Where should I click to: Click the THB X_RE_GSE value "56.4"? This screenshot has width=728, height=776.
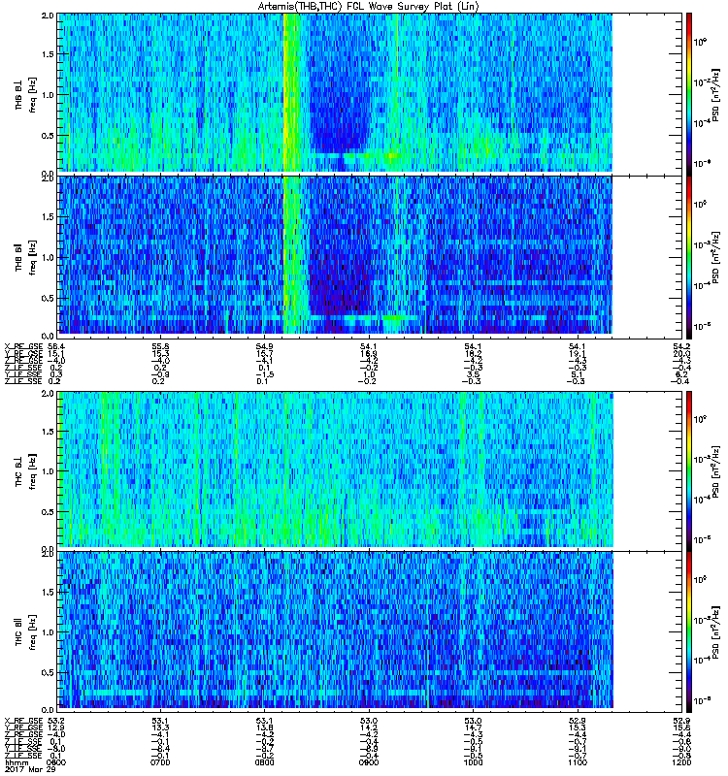(x=56, y=346)
